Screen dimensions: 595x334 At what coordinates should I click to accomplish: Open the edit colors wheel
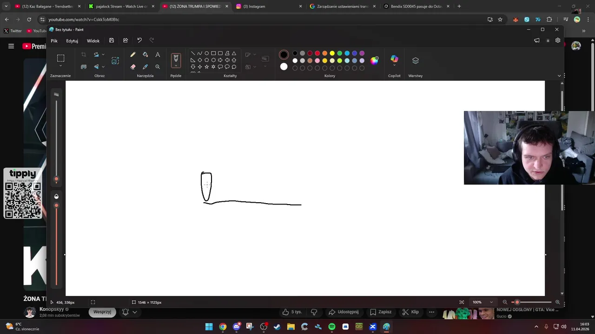[374, 60]
